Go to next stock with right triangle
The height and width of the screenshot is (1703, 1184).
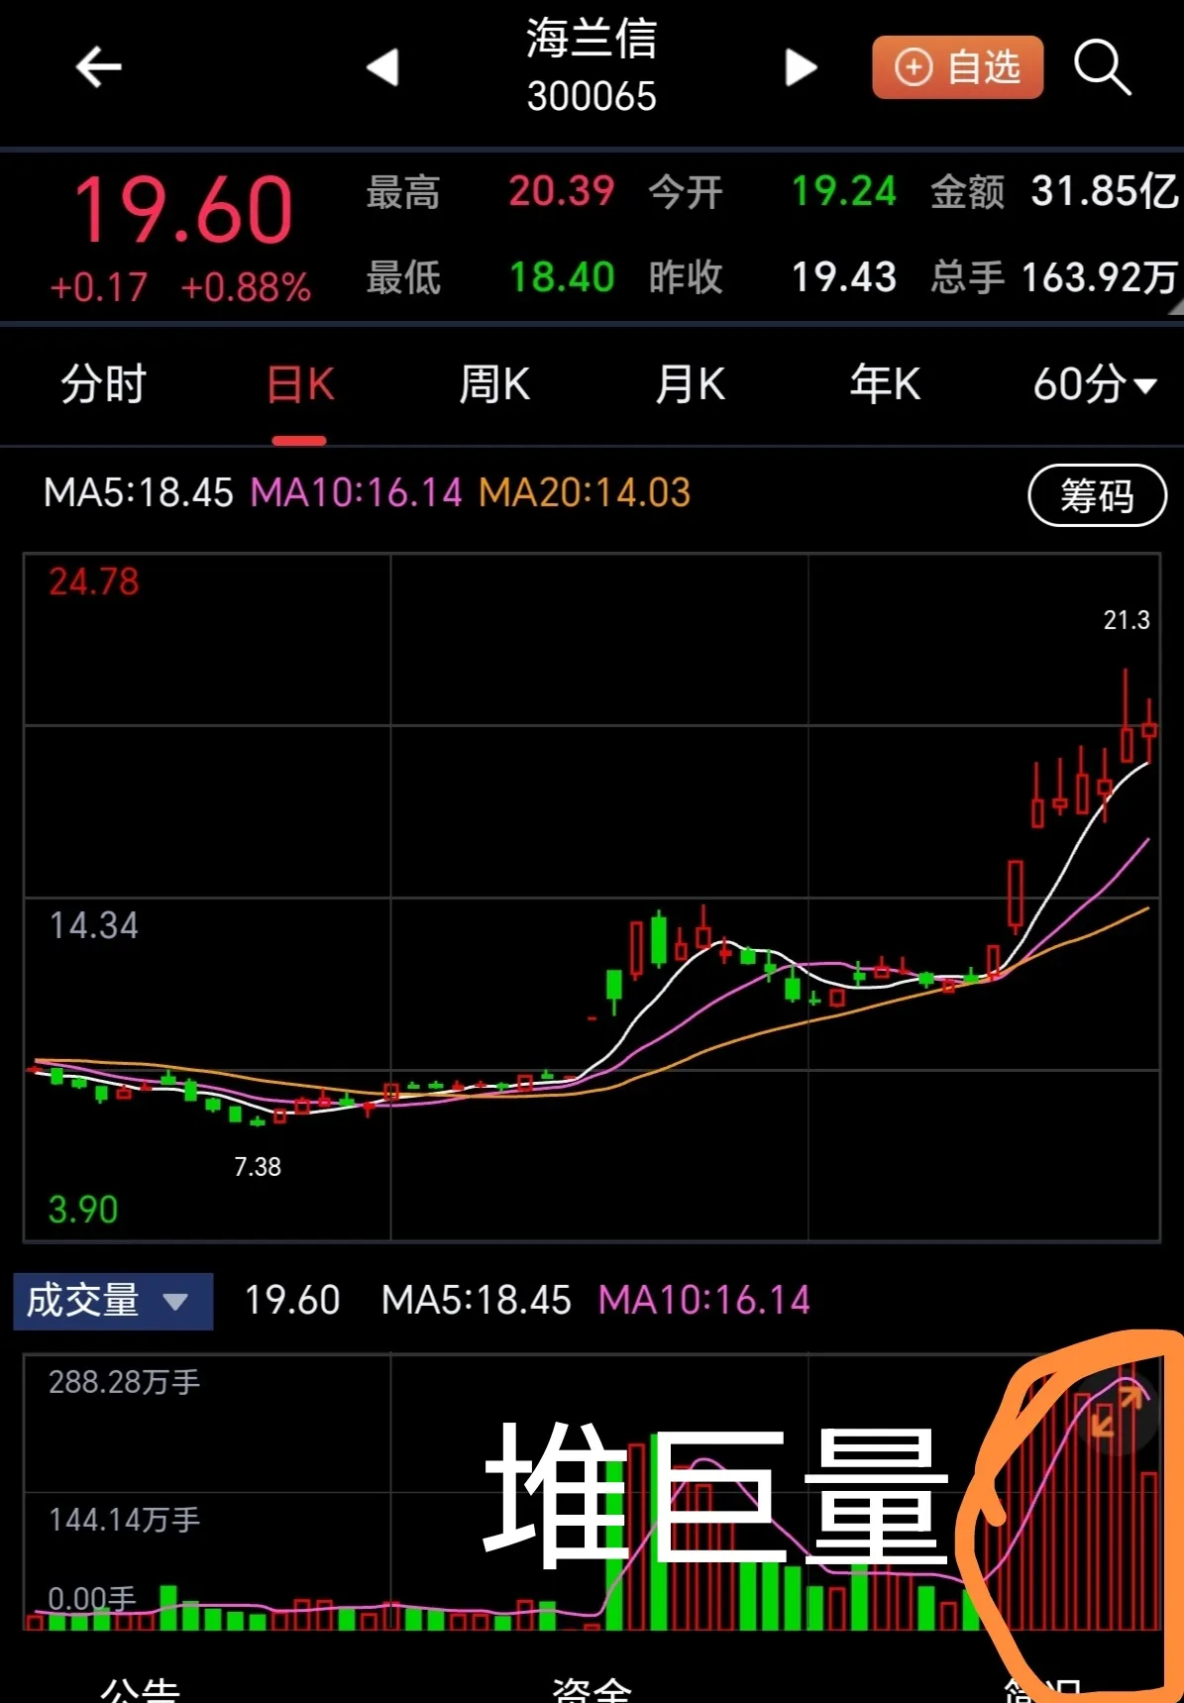coord(801,67)
